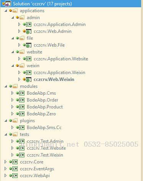Click C# icon of BodeAbp.Order
This screenshot has width=143, height=181.
22,100
